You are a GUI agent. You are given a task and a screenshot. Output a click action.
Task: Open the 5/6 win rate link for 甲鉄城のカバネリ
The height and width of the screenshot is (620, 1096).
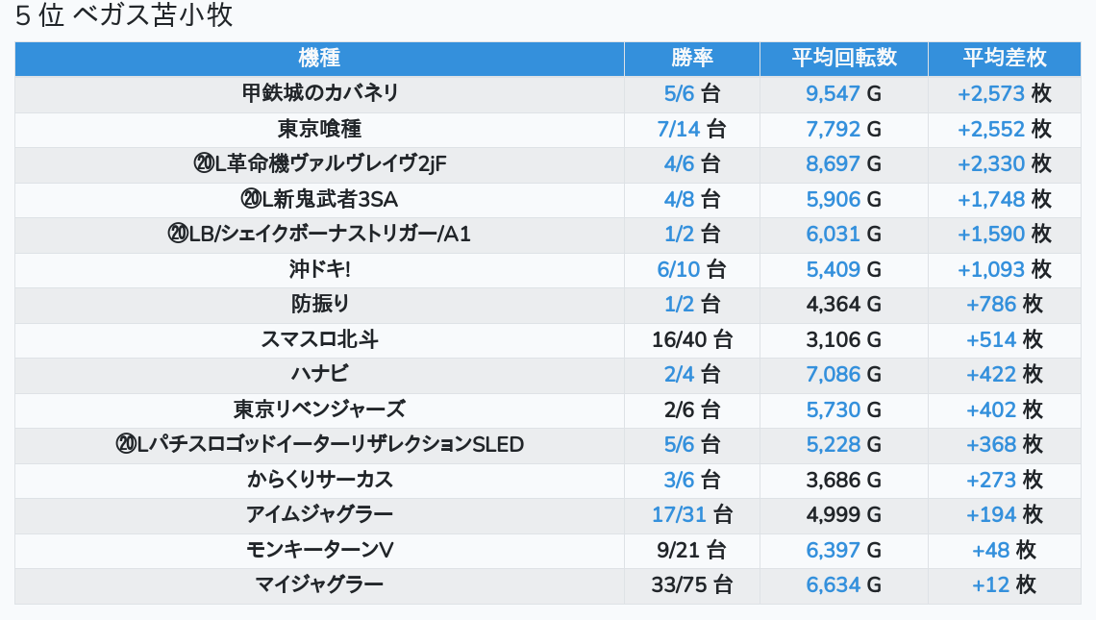(x=679, y=94)
